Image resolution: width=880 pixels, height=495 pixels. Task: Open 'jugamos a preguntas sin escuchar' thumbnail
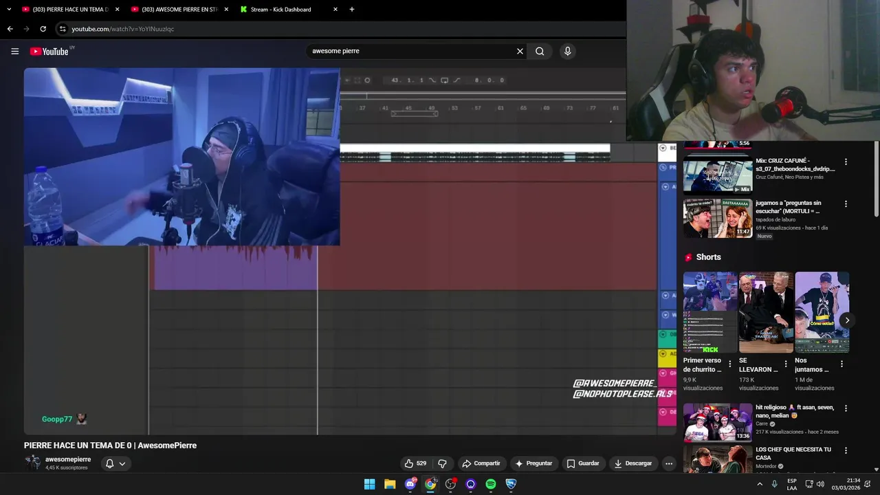(718, 218)
